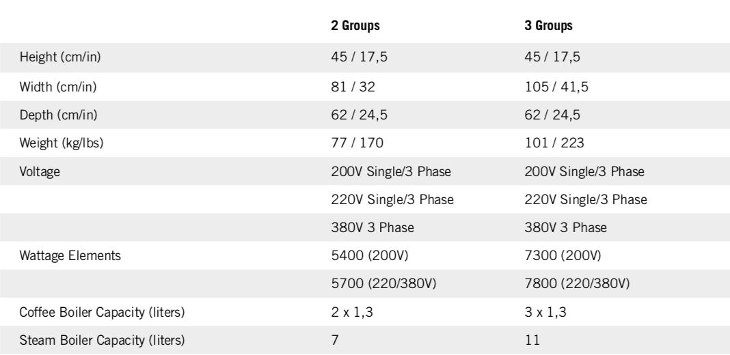Click the "2 Groups" column header
The image size is (730, 355).
tap(355, 27)
